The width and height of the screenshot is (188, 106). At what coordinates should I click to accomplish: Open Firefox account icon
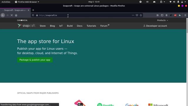click(x=167, y=15)
